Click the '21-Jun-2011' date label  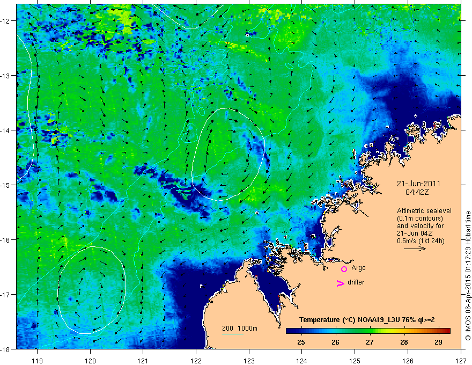[x=418, y=184]
